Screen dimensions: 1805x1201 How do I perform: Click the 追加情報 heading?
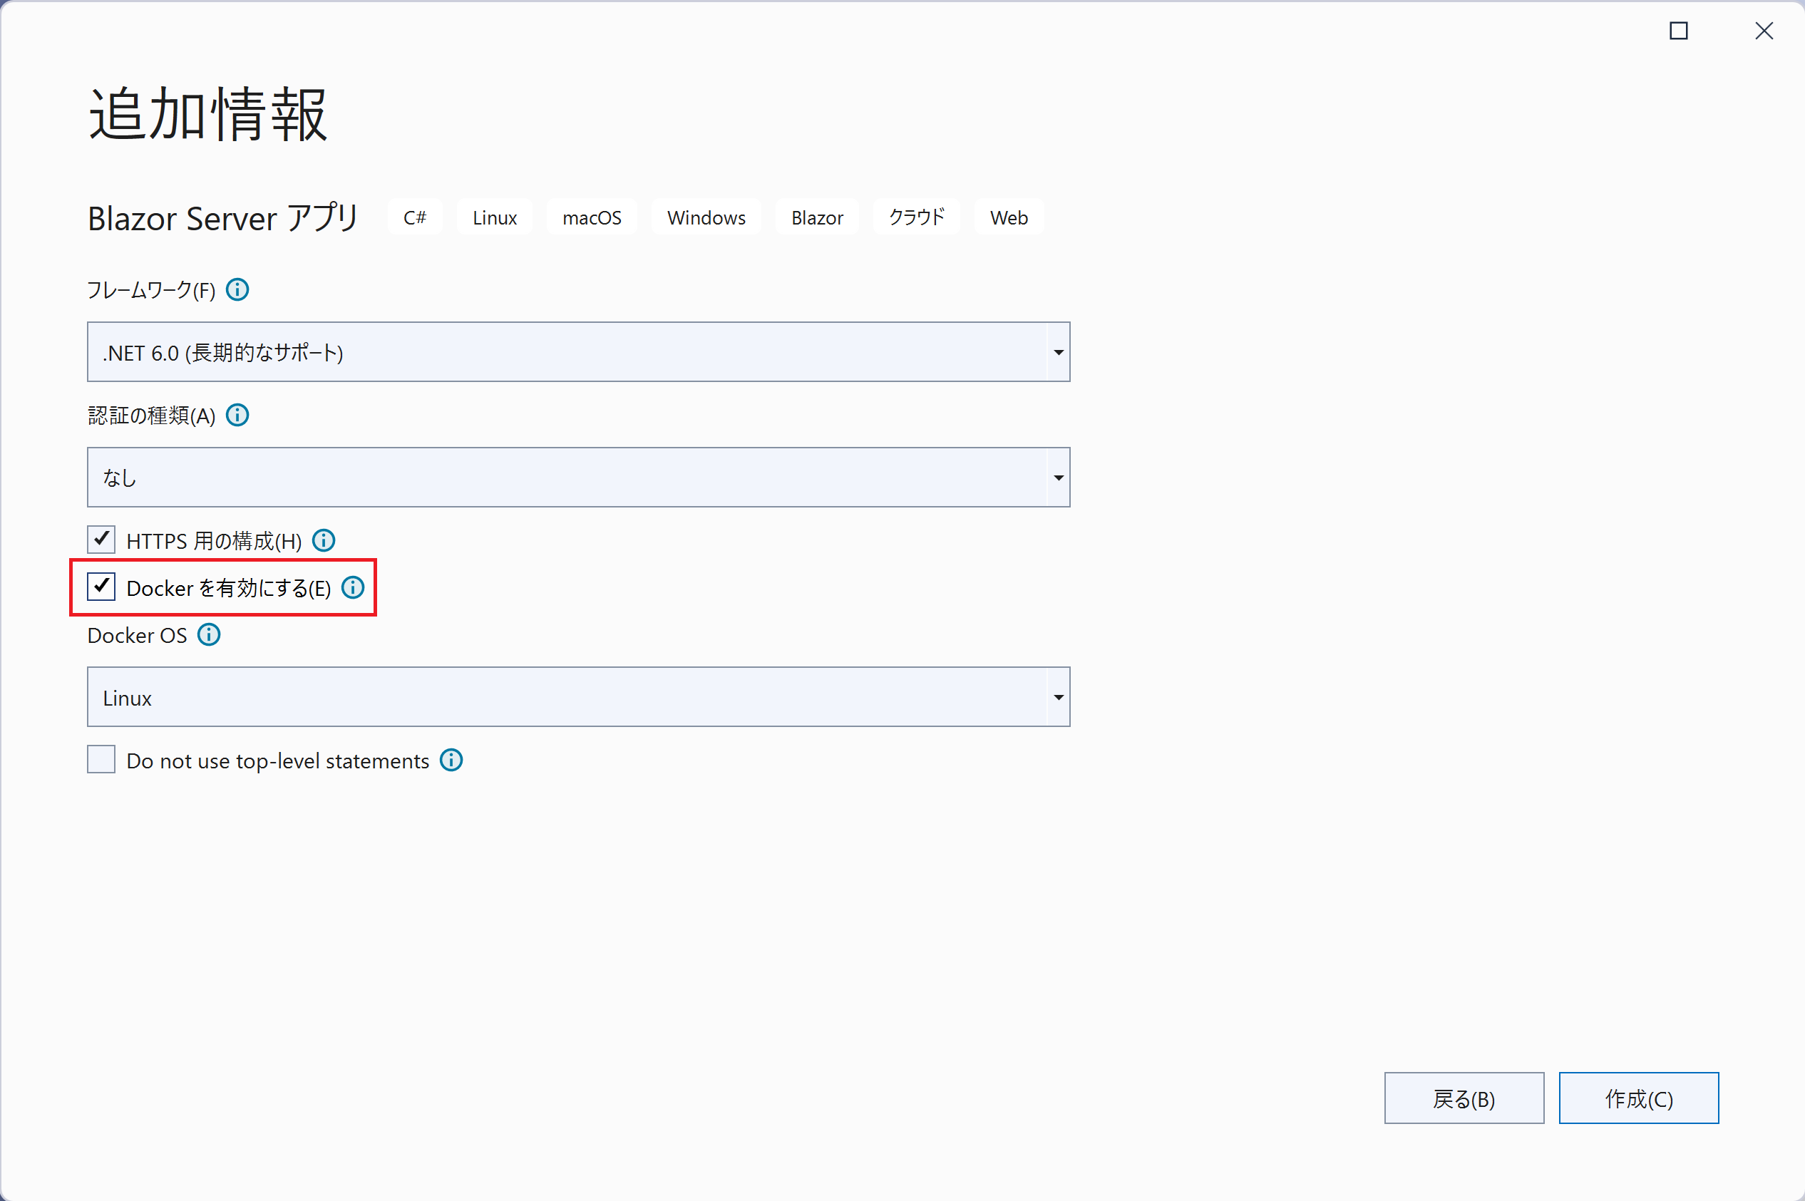click(x=208, y=114)
